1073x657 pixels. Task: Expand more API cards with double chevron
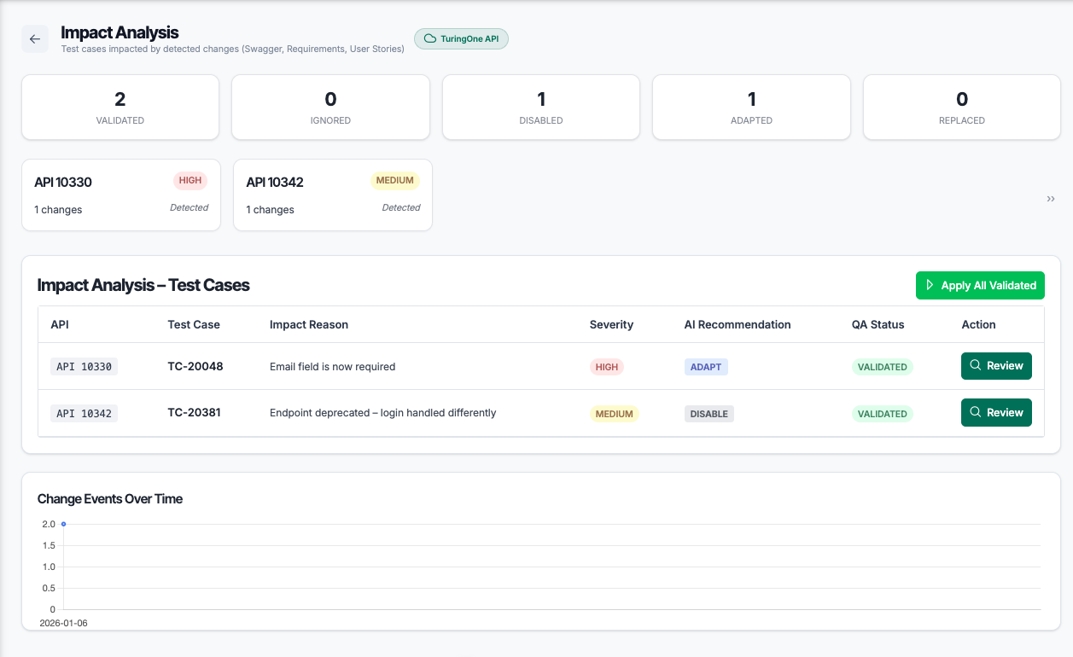(1051, 199)
